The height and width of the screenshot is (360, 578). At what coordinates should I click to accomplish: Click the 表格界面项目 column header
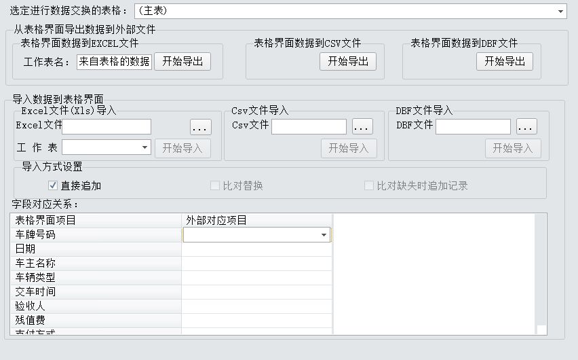(96, 221)
